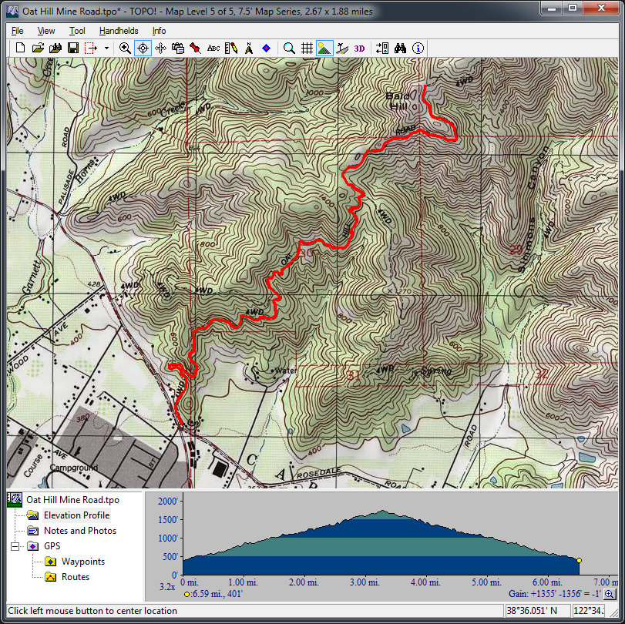The image size is (625, 624).
Task: Open the Tool menu
Action: point(77,31)
